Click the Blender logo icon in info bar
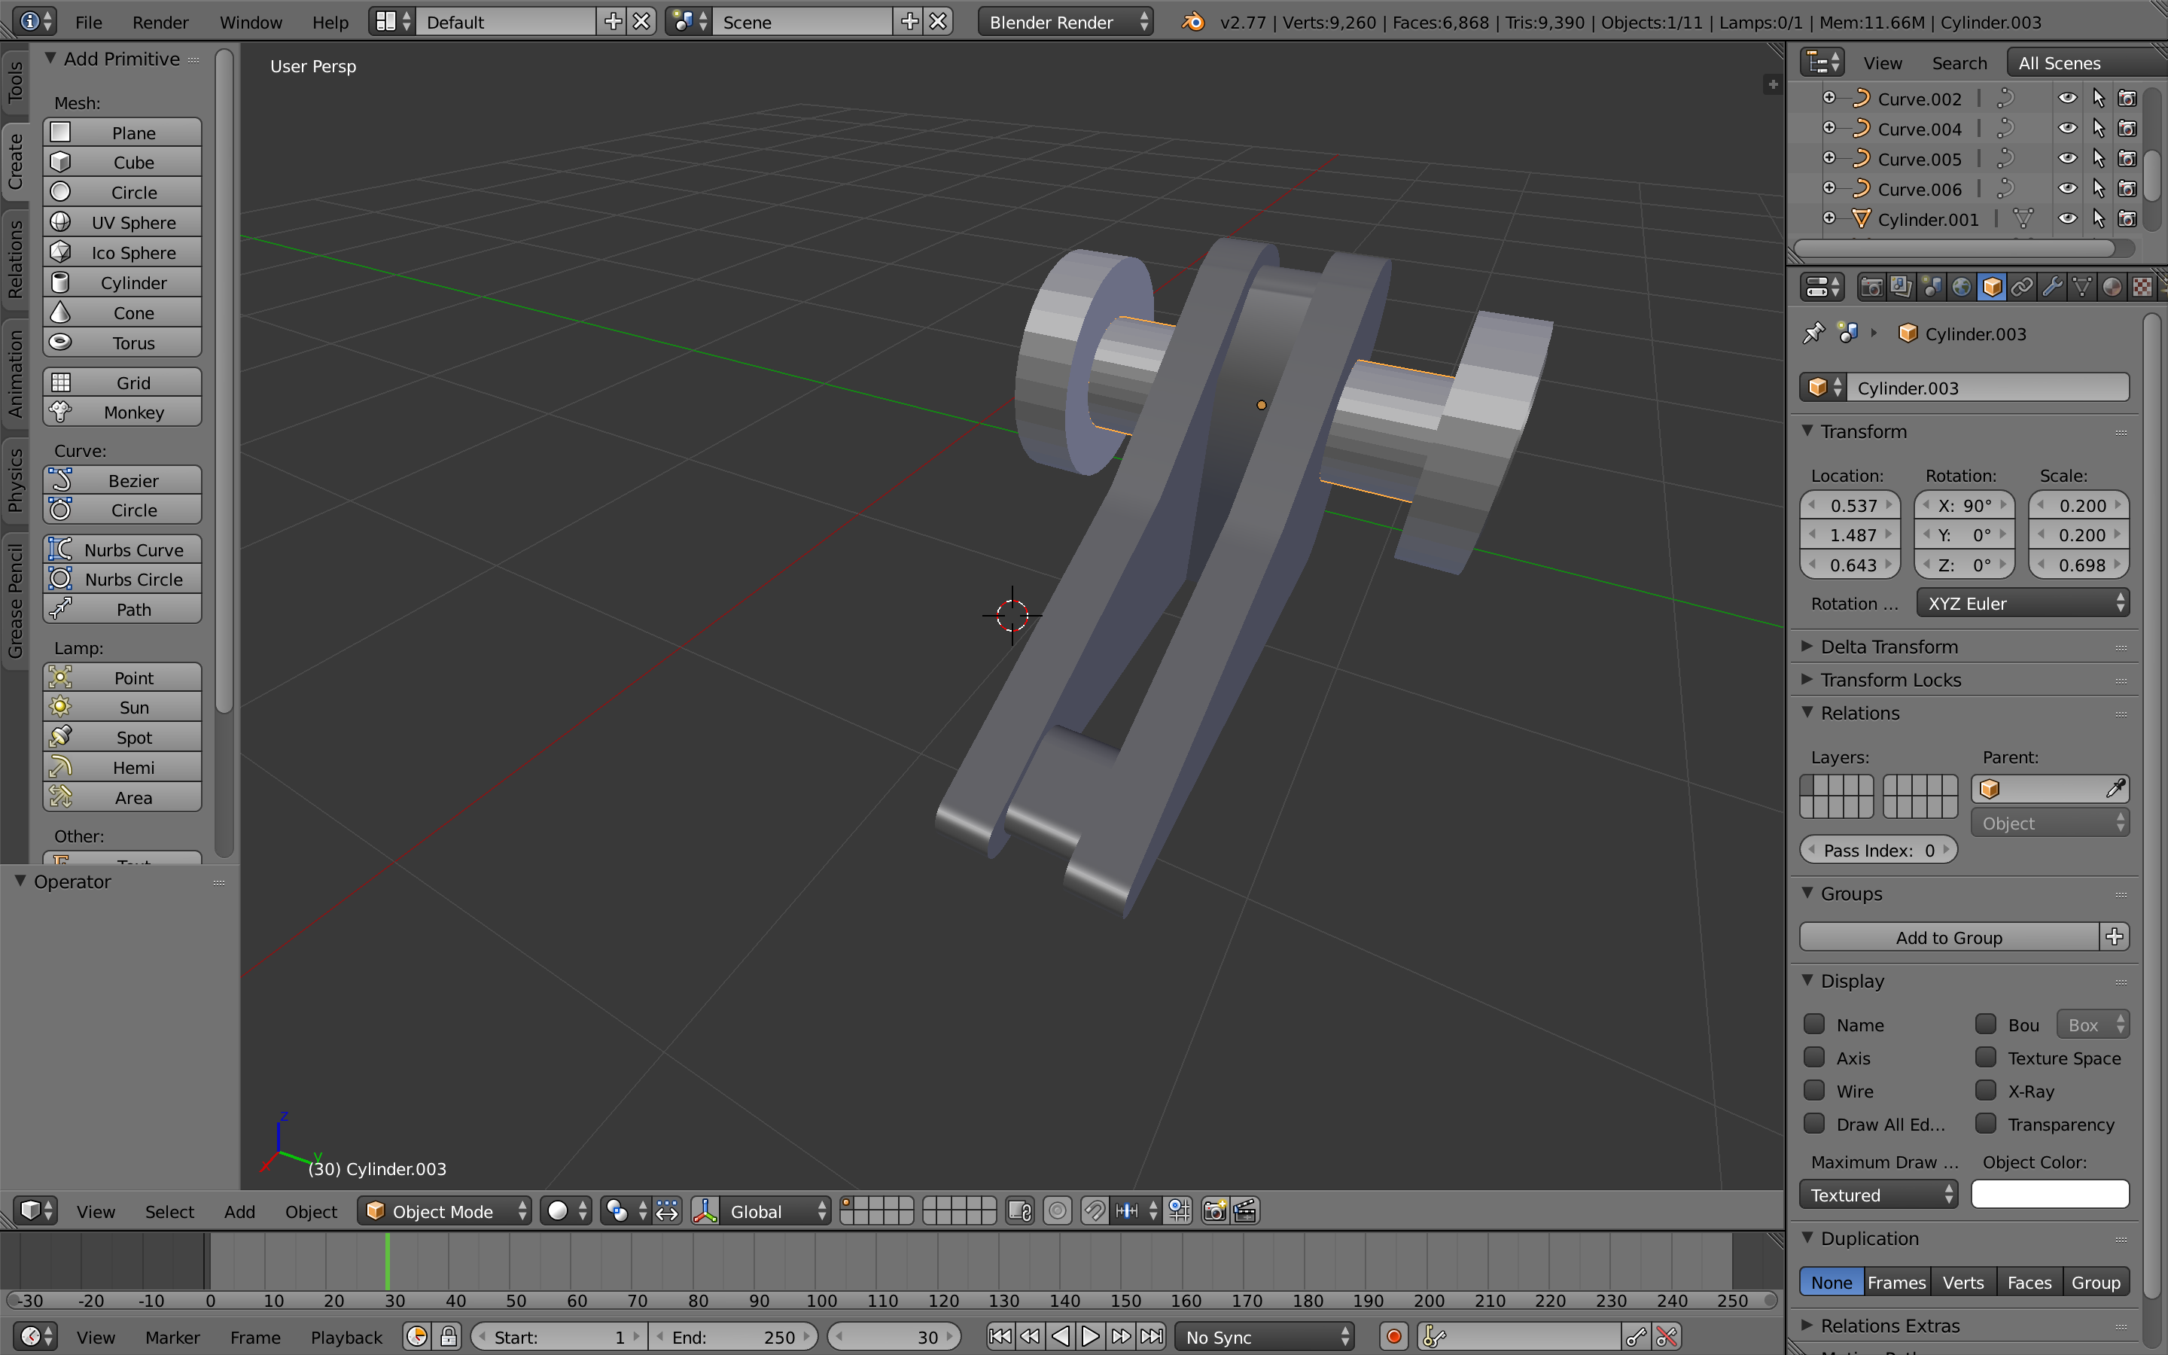Screen dimensions: 2168x1355 tap(1192, 22)
